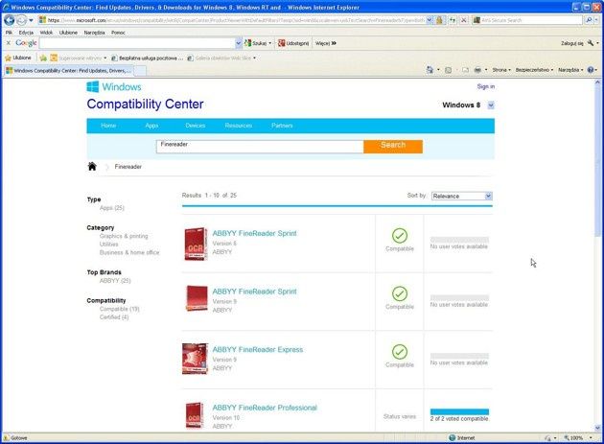Open the Galeria obiektów Web Slice favorite
Screen dimensions: 604x444
(221, 58)
